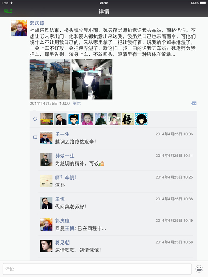
Task: Open the like/comment action button beside timestamp
Action: 194,103
